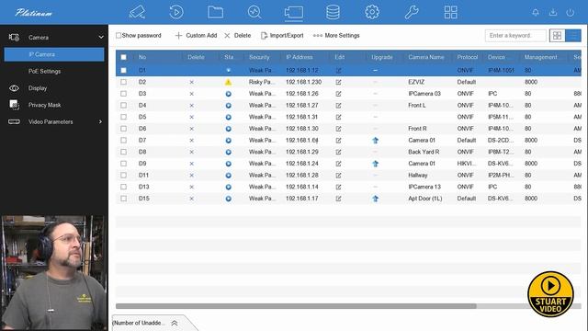Click the power shutdown icon
Viewport: 588px width, 331px height.
coord(570,12)
